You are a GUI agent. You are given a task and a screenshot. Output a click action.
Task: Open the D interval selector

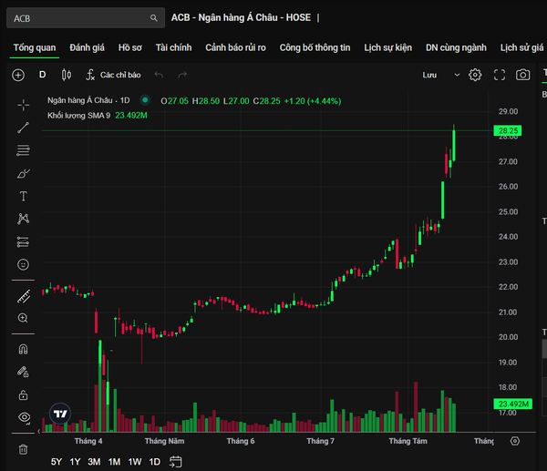43,75
